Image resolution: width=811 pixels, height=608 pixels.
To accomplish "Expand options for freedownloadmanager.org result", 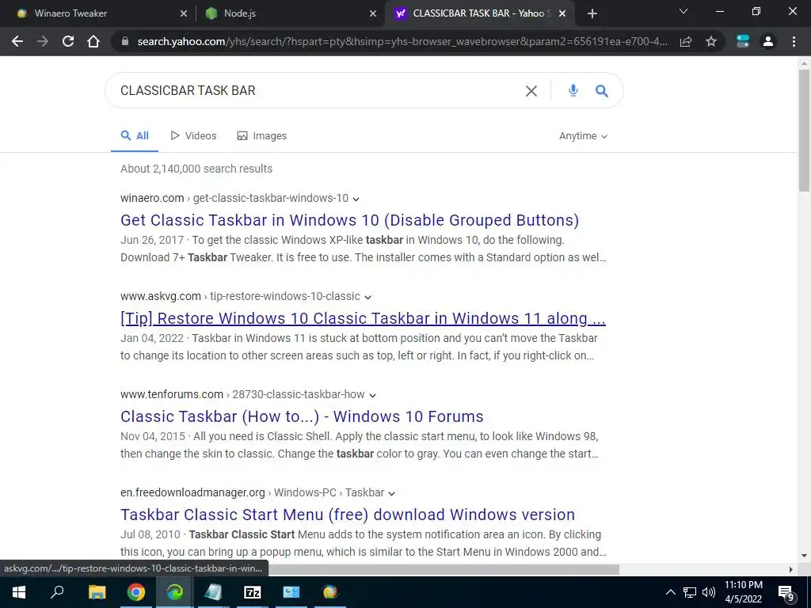I will pos(391,494).
